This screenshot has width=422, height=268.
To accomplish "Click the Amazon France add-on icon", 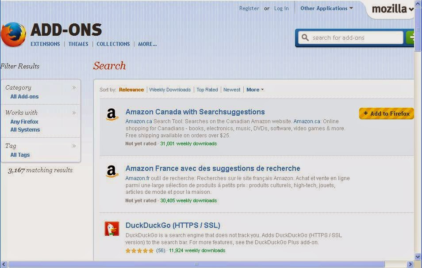I will point(112,171).
